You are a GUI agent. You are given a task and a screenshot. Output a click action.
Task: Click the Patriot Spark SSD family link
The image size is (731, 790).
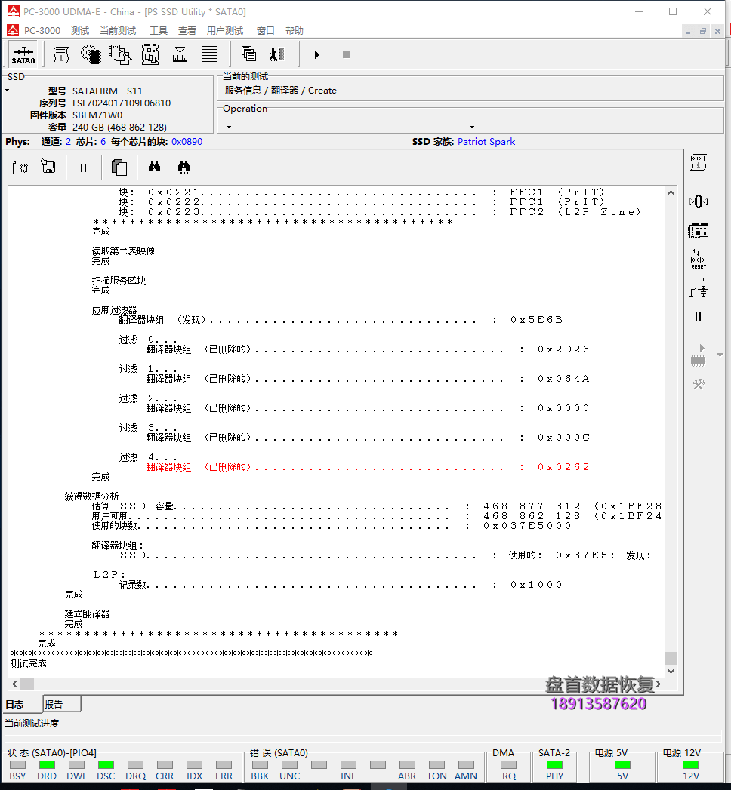(486, 142)
